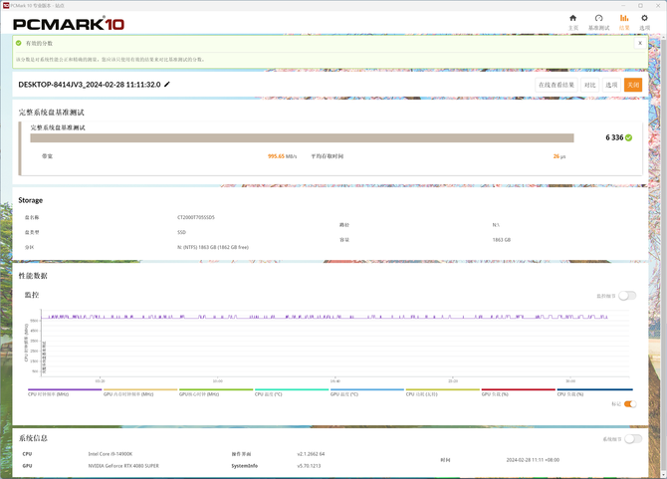This screenshot has width=667, height=479.
Task: Click the drive type value SSD
Action: [x=181, y=232]
